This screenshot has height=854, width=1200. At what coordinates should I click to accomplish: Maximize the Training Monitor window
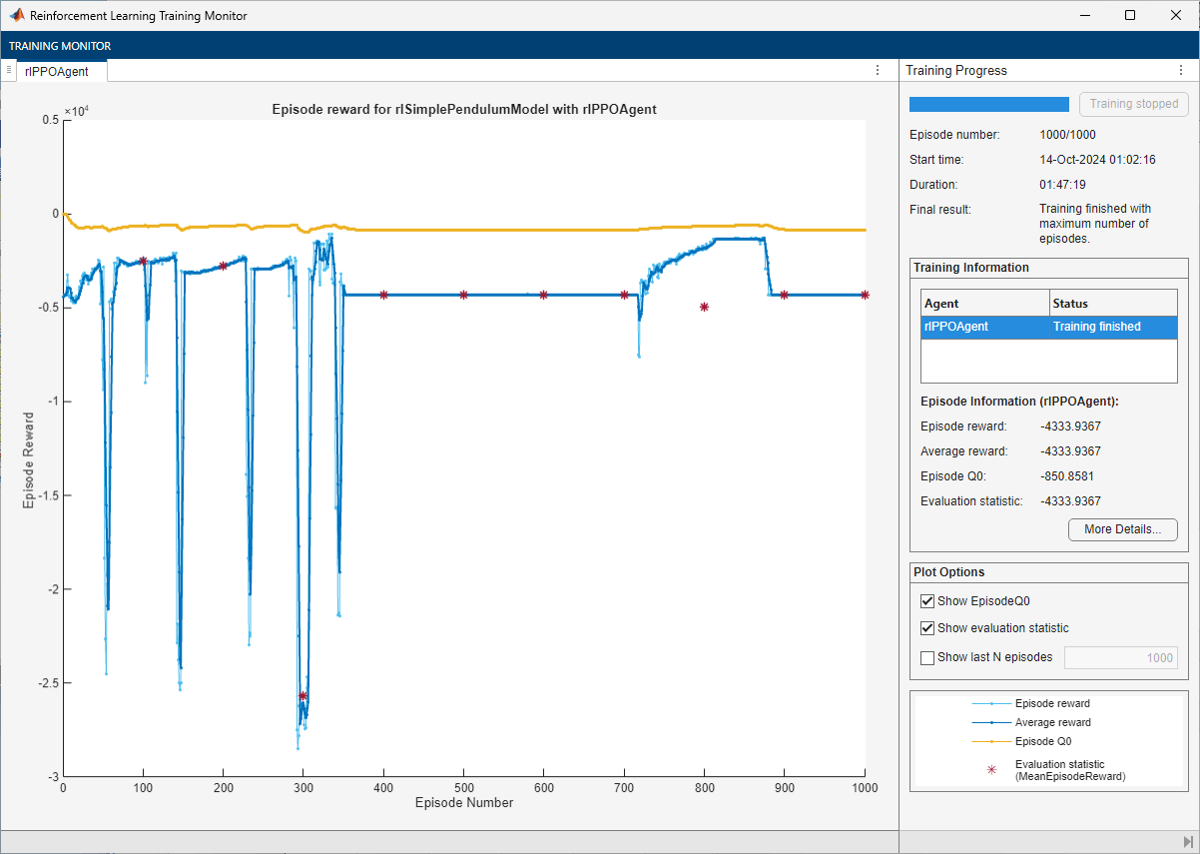tap(1129, 16)
